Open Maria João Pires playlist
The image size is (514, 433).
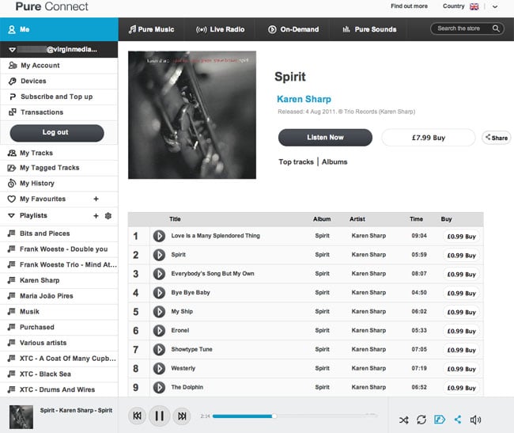click(x=59, y=296)
